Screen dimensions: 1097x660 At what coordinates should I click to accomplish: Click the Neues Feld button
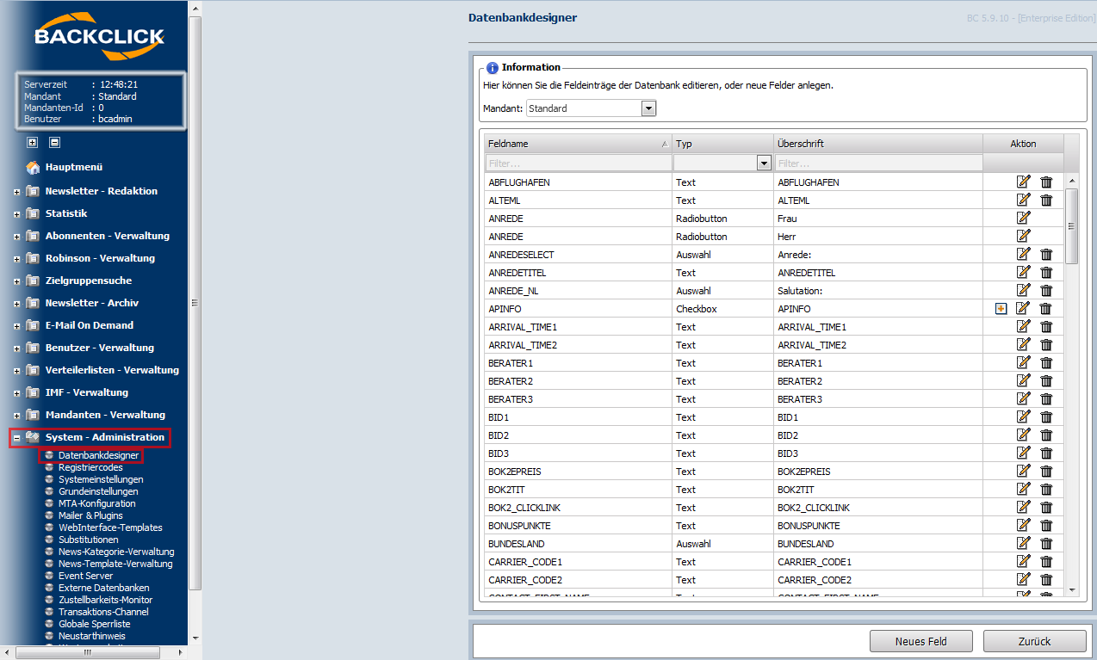point(921,641)
